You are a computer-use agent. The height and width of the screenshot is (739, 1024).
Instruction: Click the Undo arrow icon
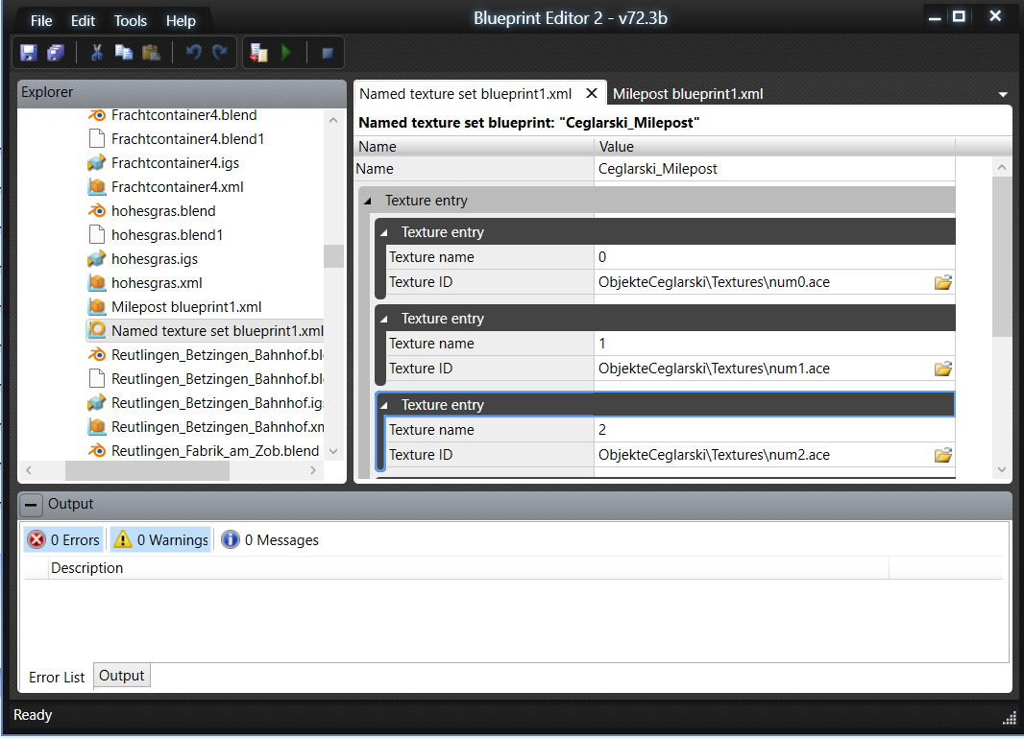193,53
